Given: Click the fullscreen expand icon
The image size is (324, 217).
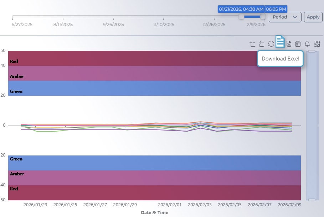Looking at the screenshot, I should tap(317, 44).
